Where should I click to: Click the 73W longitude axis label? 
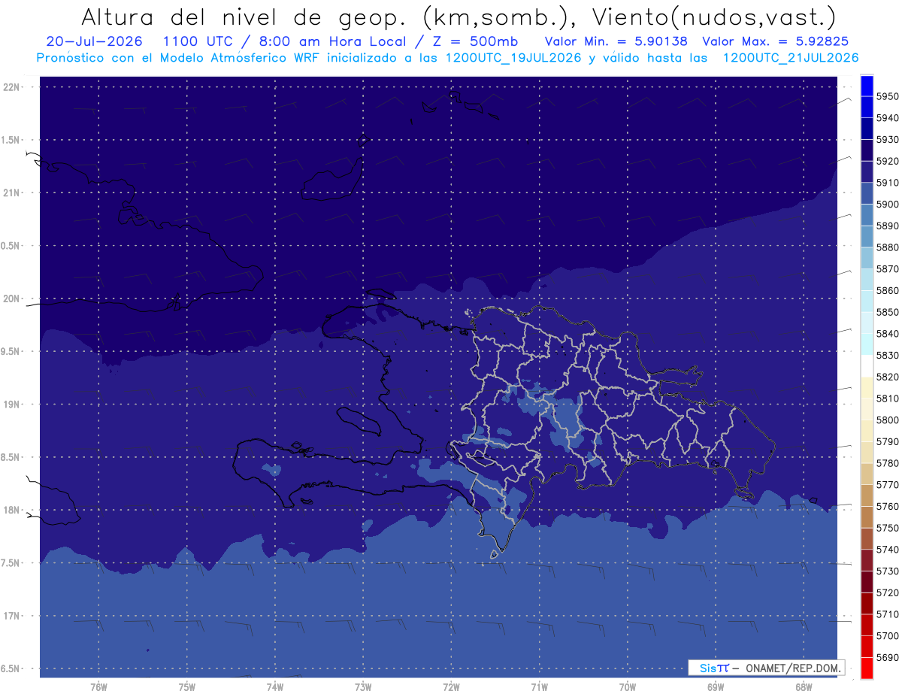(x=362, y=686)
